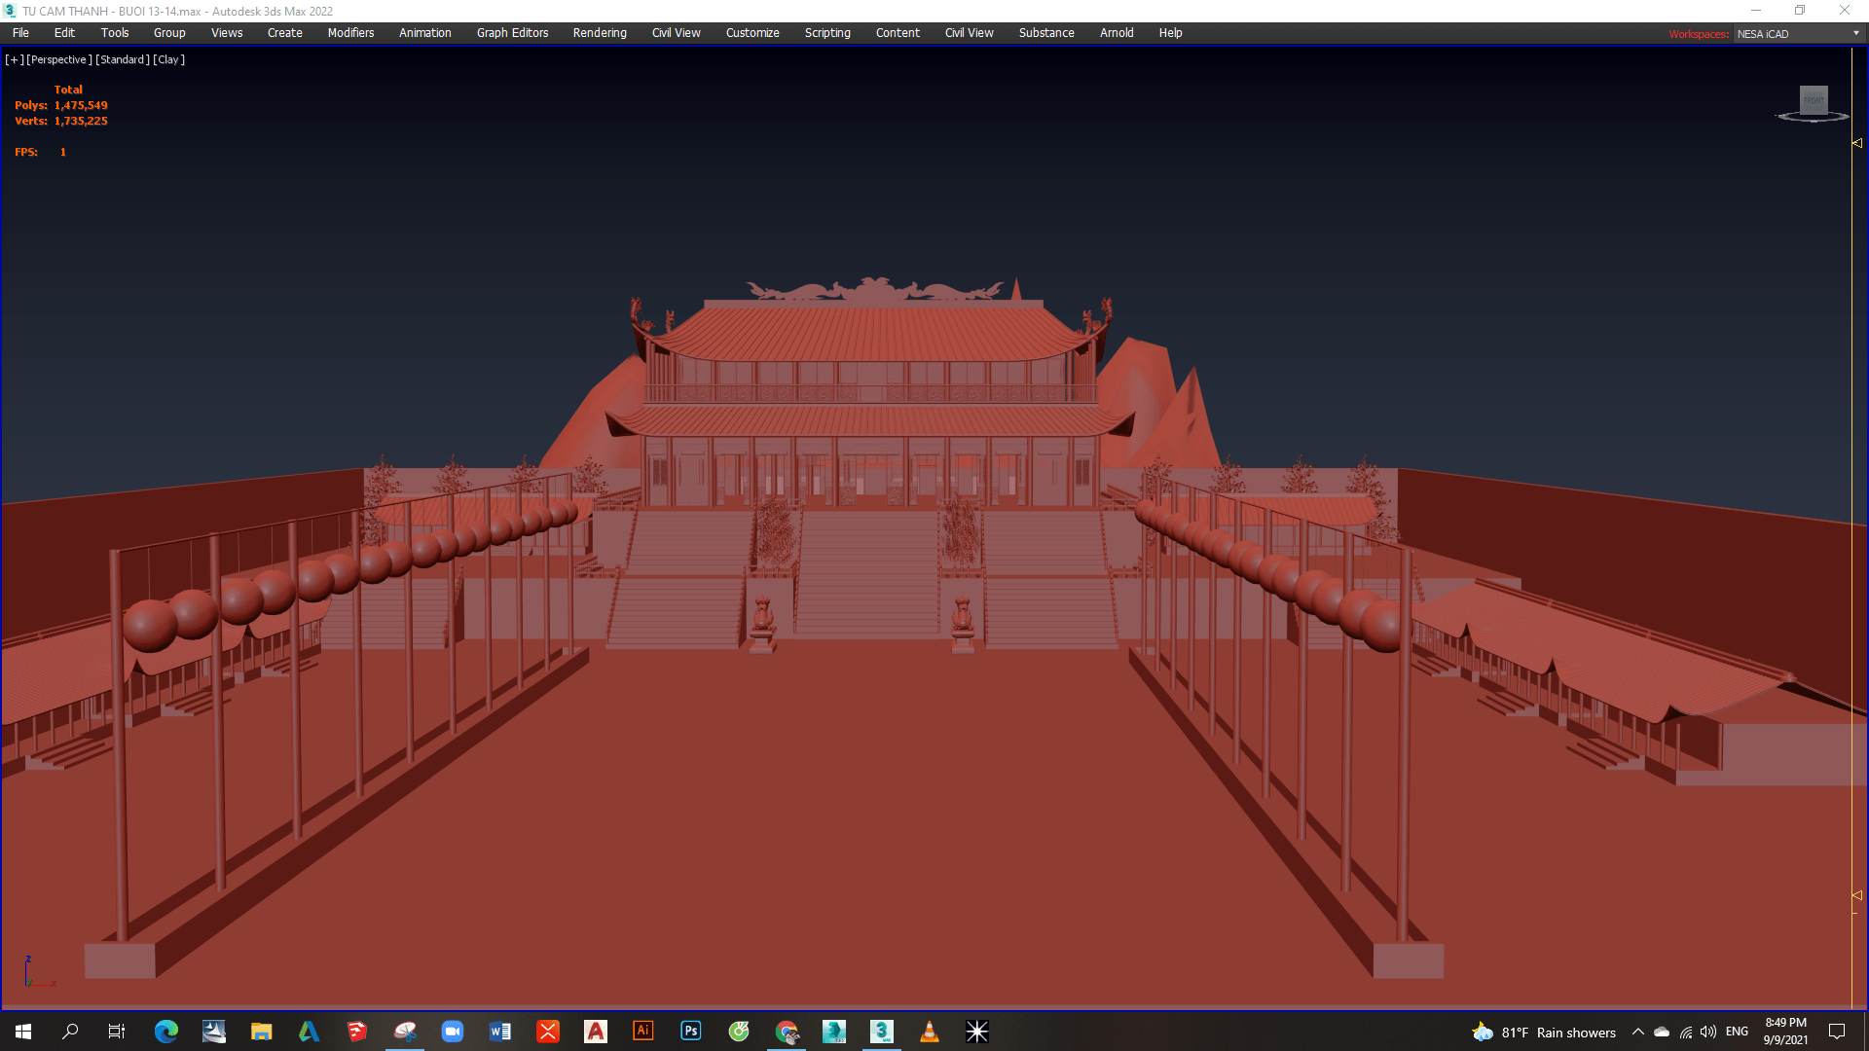Open the Graph Editors menu
The image size is (1869, 1051).
tap(512, 33)
